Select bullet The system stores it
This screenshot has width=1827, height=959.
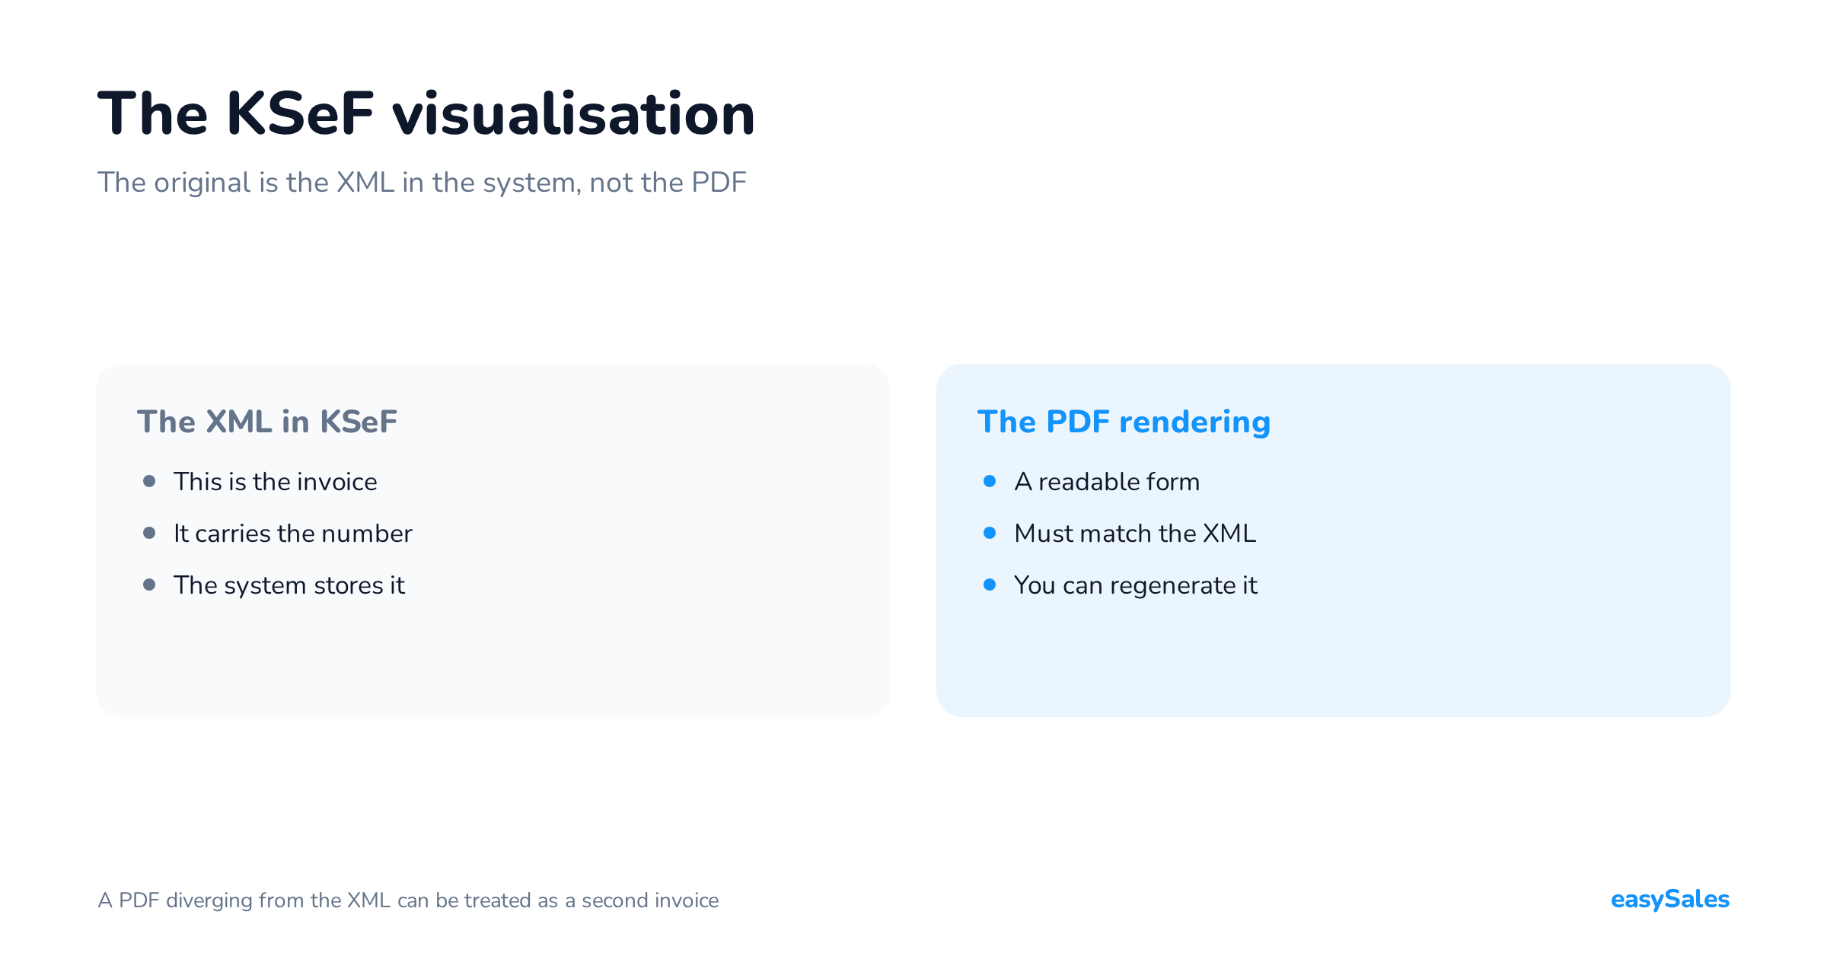289,585
